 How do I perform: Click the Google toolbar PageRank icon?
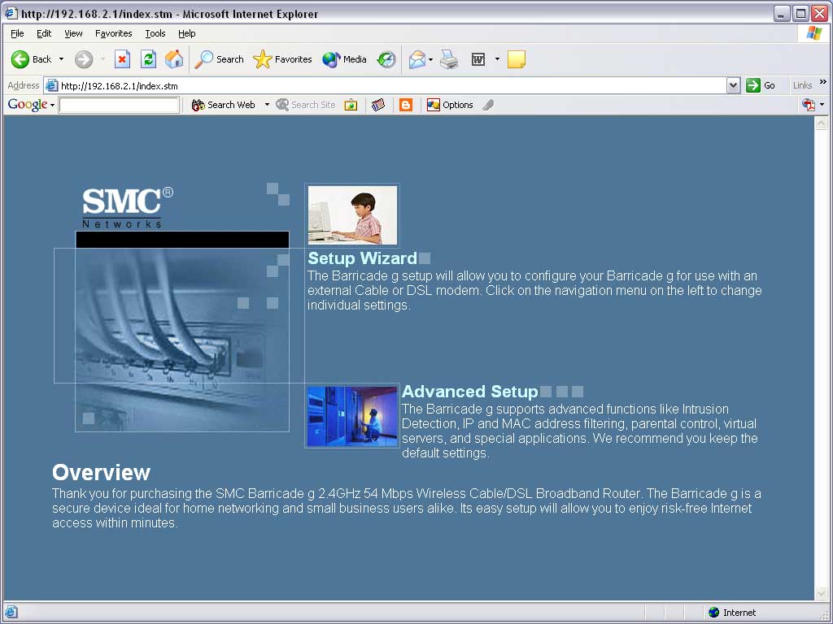click(x=351, y=105)
